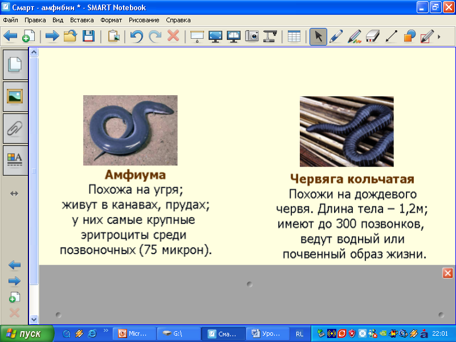This screenshot has height=342, width=456.
Task: Open the Рисование menu
Action: (144, 20)
